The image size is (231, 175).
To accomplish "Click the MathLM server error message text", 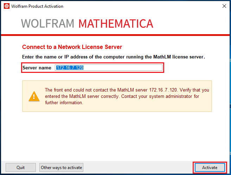I will click(127, 96).
